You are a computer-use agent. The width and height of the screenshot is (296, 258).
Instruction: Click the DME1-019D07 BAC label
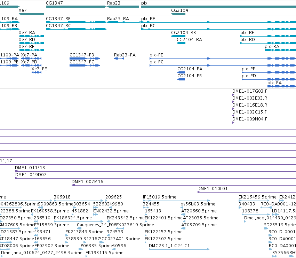[x=31, y=175]
